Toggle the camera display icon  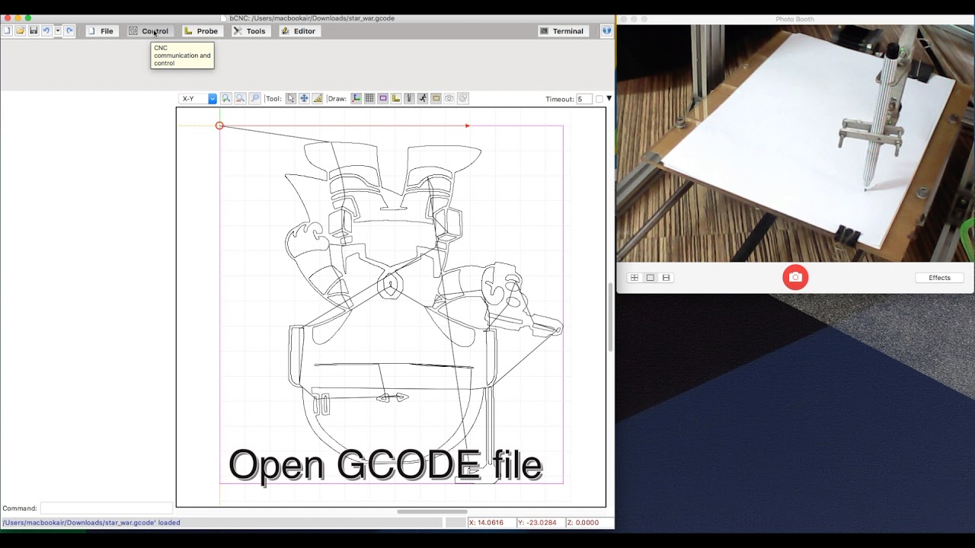pos(449,98)
